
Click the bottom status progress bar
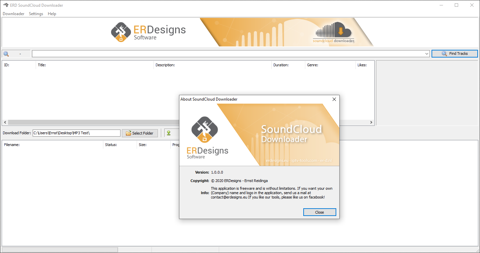(60, 250)
